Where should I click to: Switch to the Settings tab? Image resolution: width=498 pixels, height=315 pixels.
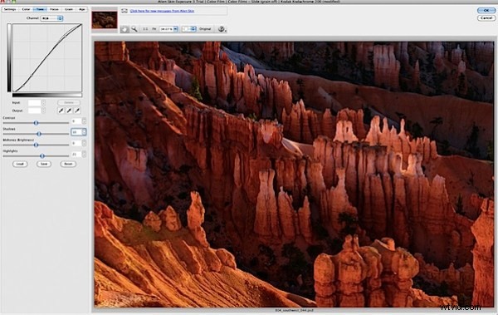[10, 9]
